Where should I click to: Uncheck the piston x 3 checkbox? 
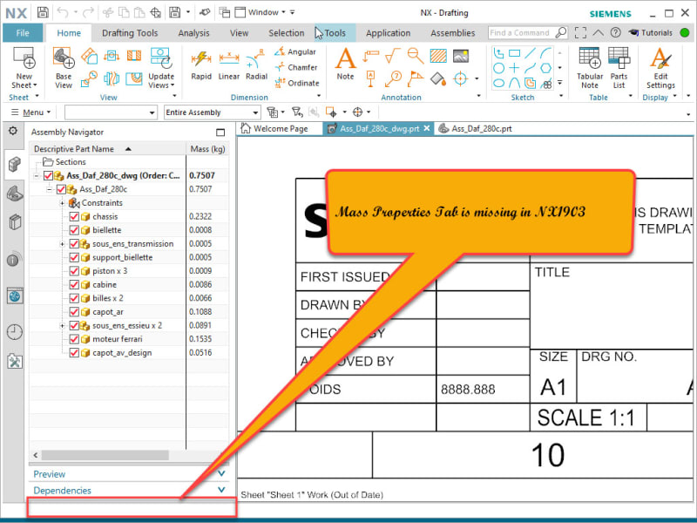click(74, 271)
